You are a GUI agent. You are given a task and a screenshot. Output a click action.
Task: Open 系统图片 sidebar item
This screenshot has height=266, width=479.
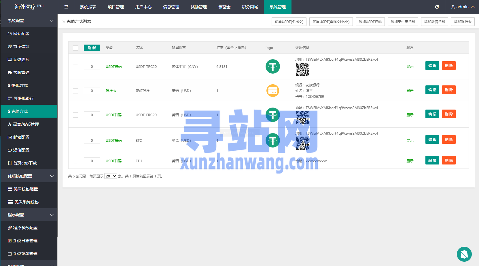pos(29,60)
